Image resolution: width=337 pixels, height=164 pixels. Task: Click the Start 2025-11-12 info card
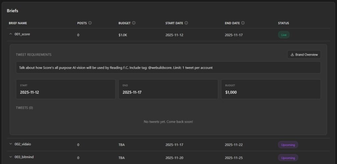(66, 89)
